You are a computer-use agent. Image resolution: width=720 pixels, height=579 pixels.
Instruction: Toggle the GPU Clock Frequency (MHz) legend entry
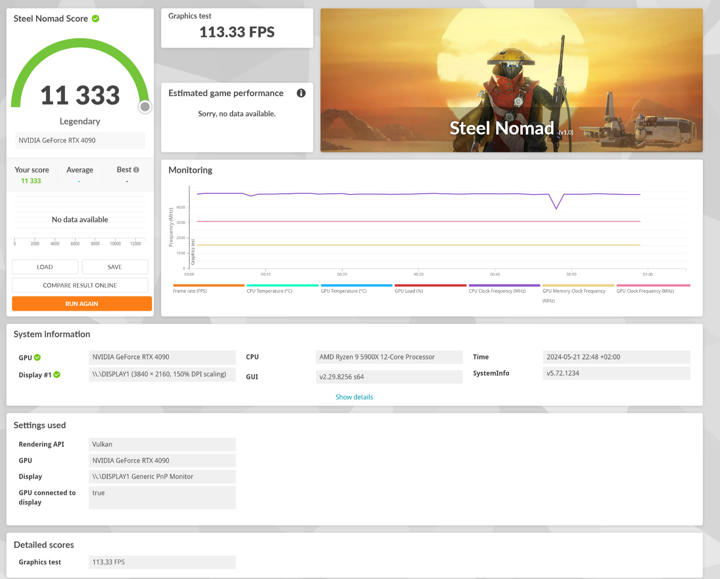(x=653, y=289)
